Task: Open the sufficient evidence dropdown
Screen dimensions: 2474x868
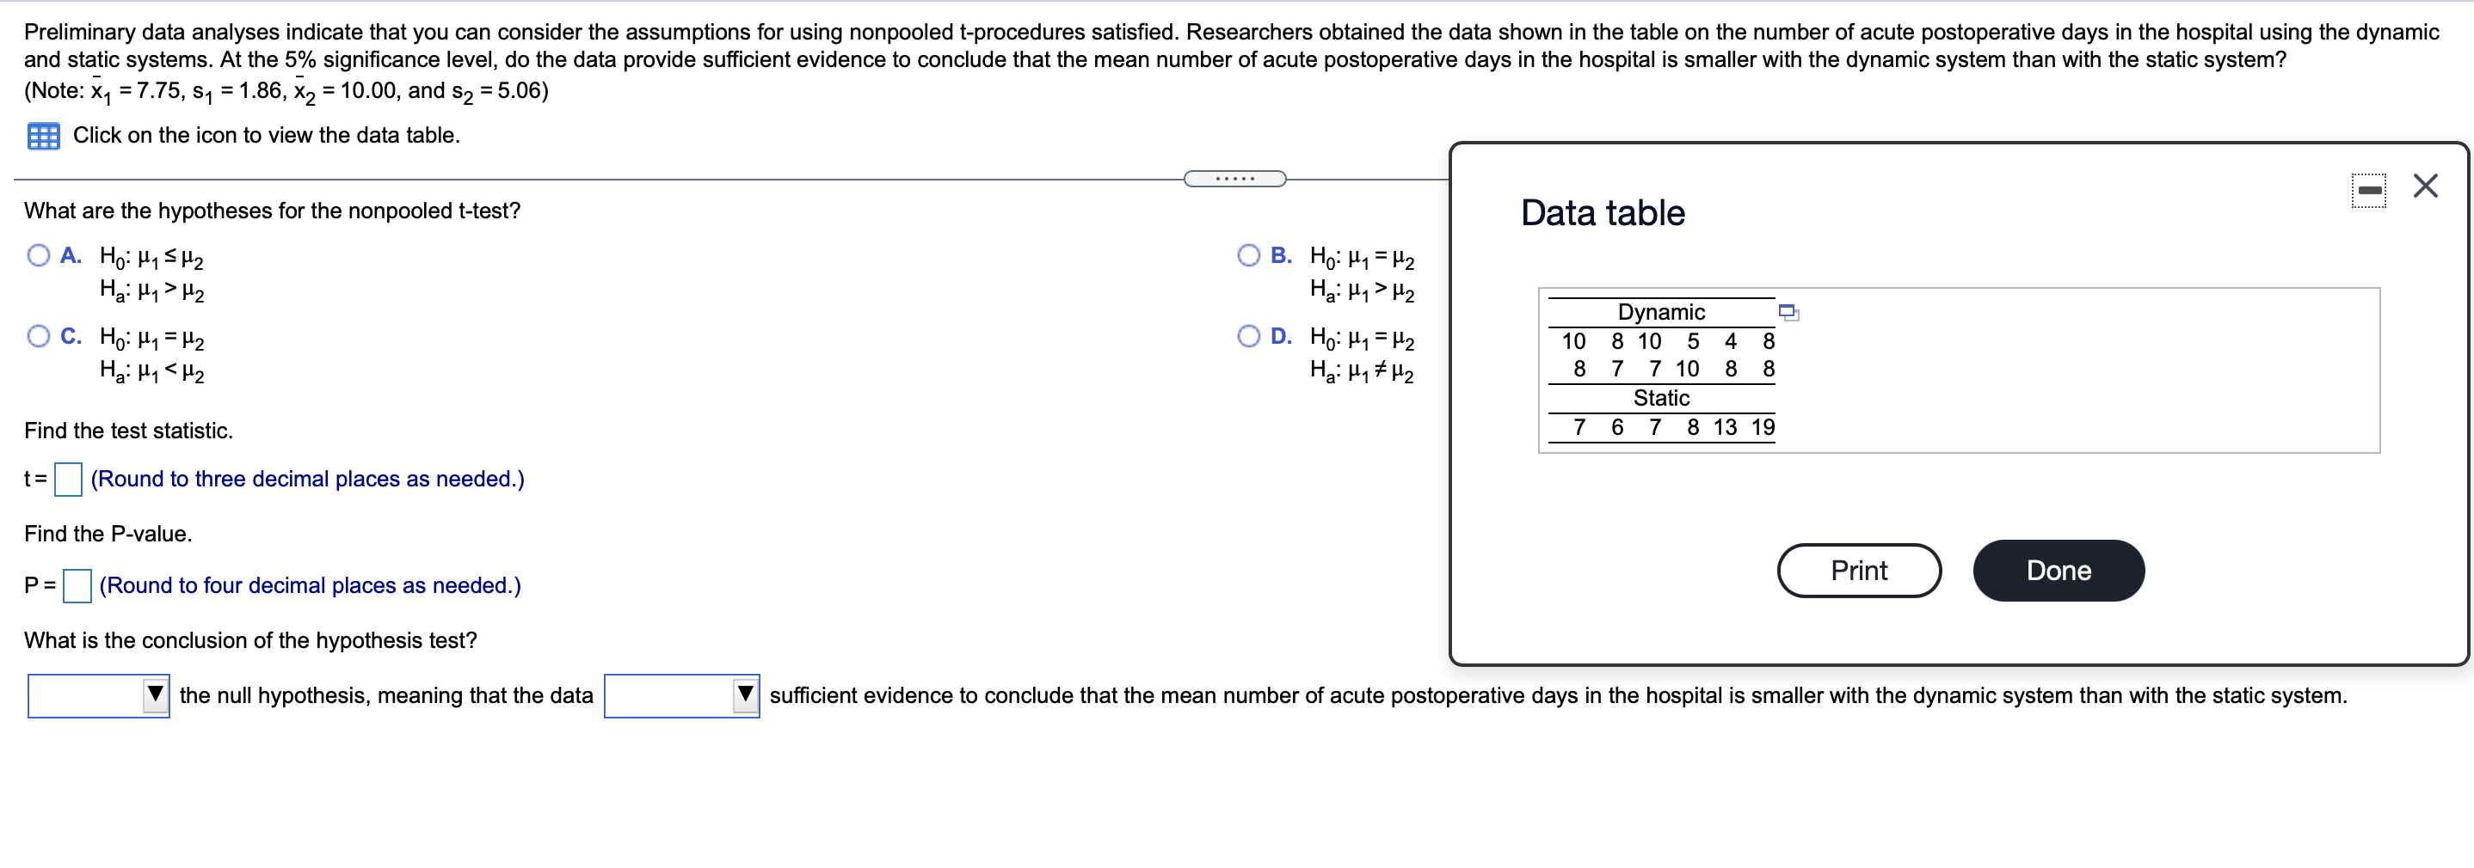Action: click(x=682, y=696)
